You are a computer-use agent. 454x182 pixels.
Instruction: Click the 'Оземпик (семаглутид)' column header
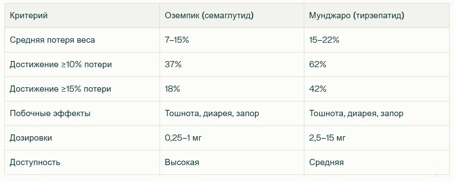tap(209, 16)
